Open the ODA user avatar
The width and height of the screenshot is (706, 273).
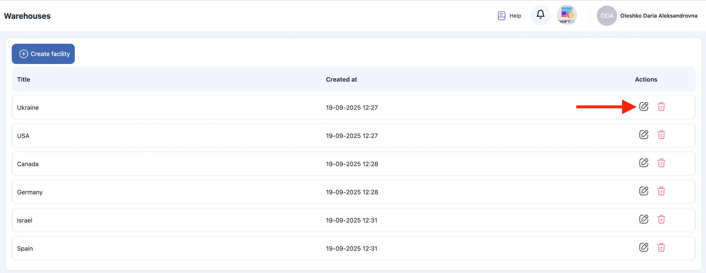tap(607, 16)
